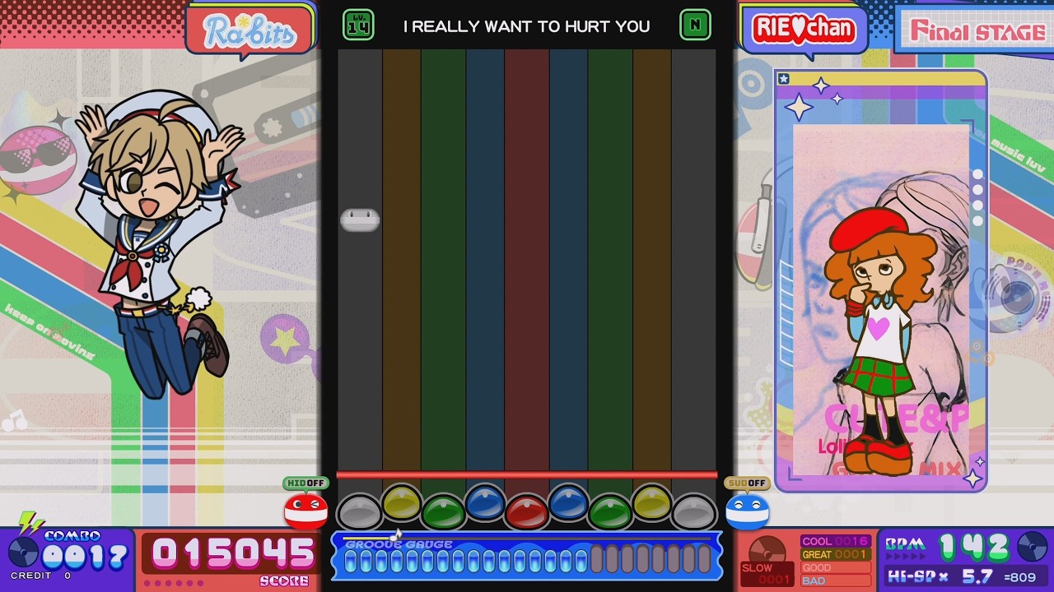The image size is (1054, 592).
Task: Click the blue SUD pop-kun mascot
Action: coord(747,511)
